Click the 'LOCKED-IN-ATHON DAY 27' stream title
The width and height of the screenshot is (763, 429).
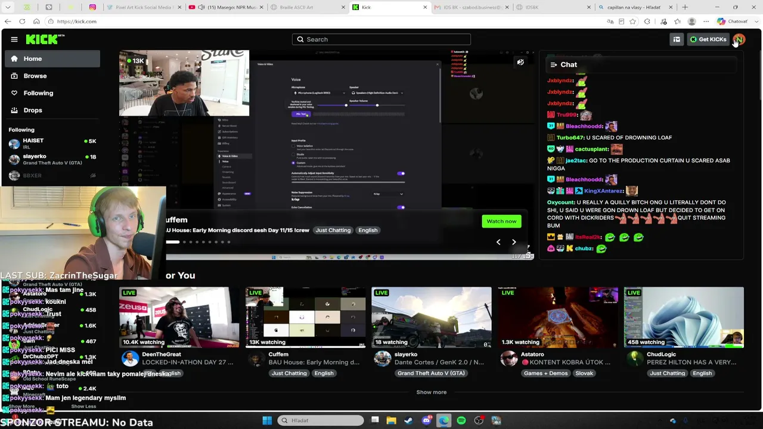click(188, 362)
